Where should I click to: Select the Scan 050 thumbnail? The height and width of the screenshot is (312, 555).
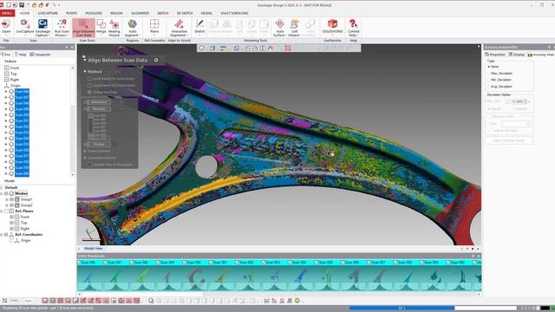[195, 276]
